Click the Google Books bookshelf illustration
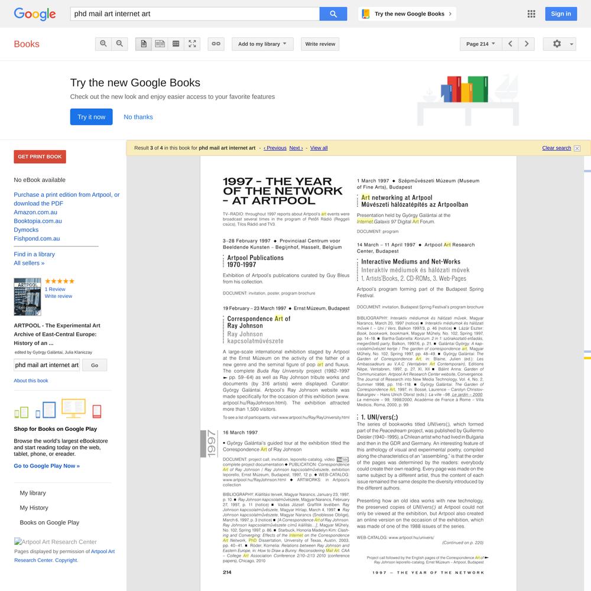This screenshot has width=591, height=591. [468, 100]
